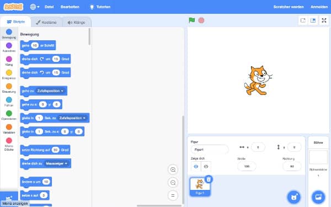Select the Operatoren block category
This screenshot has width=331, height=207.
click(9, 115)
